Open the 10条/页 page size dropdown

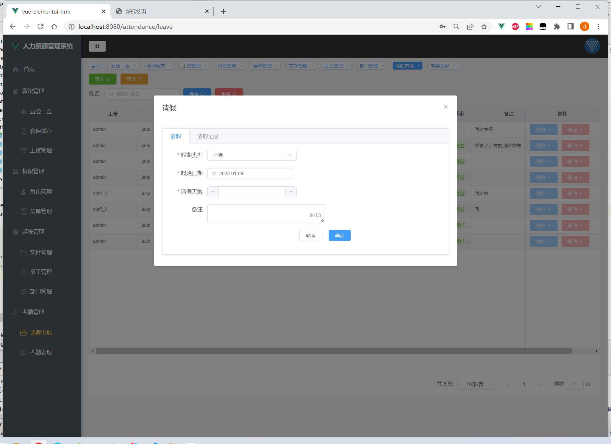pyautogui.click(x=478, y=384)
